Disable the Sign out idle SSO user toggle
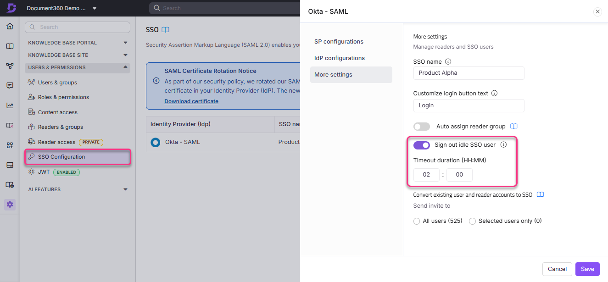Screen dimensions: 608x282 (421, 145)
